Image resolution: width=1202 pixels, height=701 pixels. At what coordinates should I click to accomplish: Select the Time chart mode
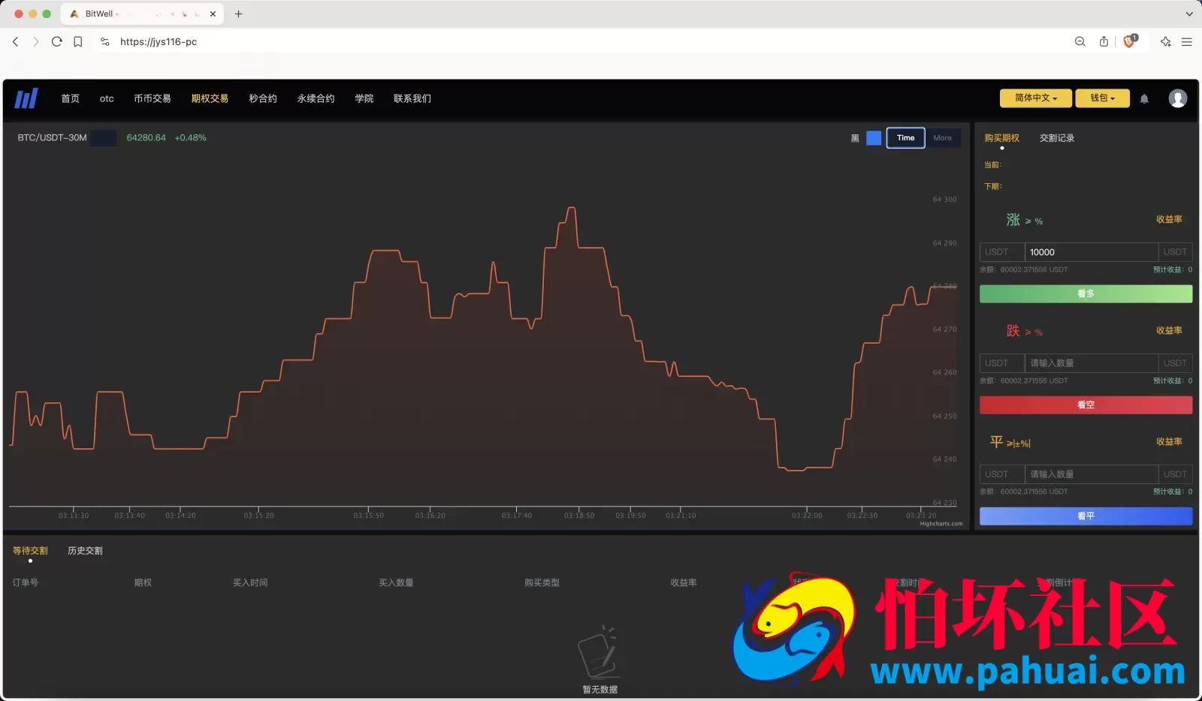point(905,138)
